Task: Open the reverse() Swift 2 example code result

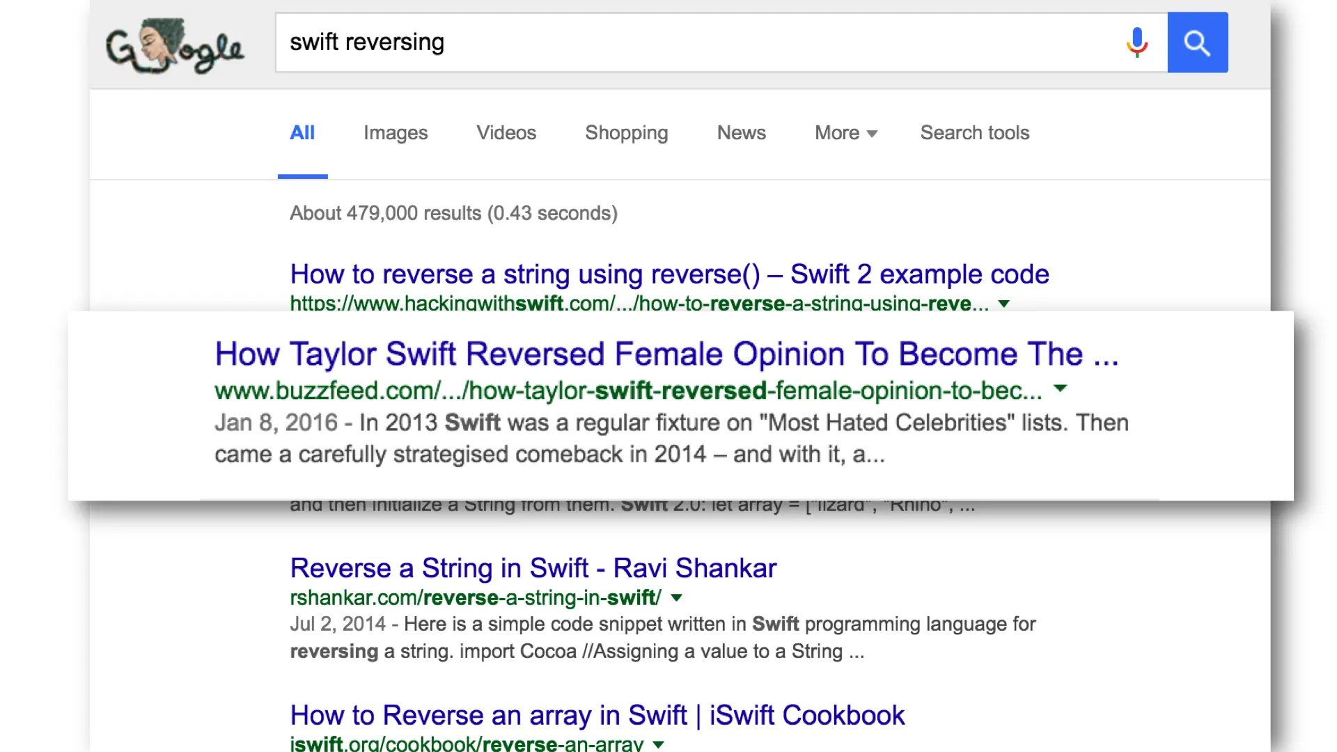Action: pos(669,274)
